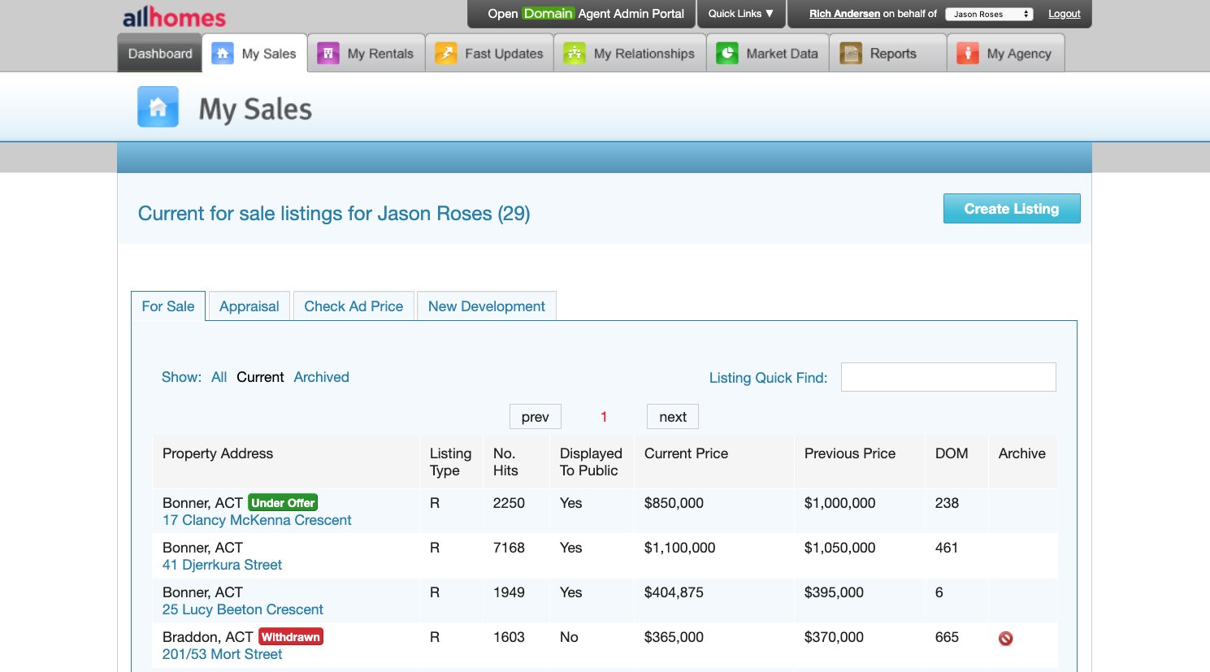Screen dimensions: 1210x672
Task: Click the Reports brown icon
Action: tap(851, 54)
